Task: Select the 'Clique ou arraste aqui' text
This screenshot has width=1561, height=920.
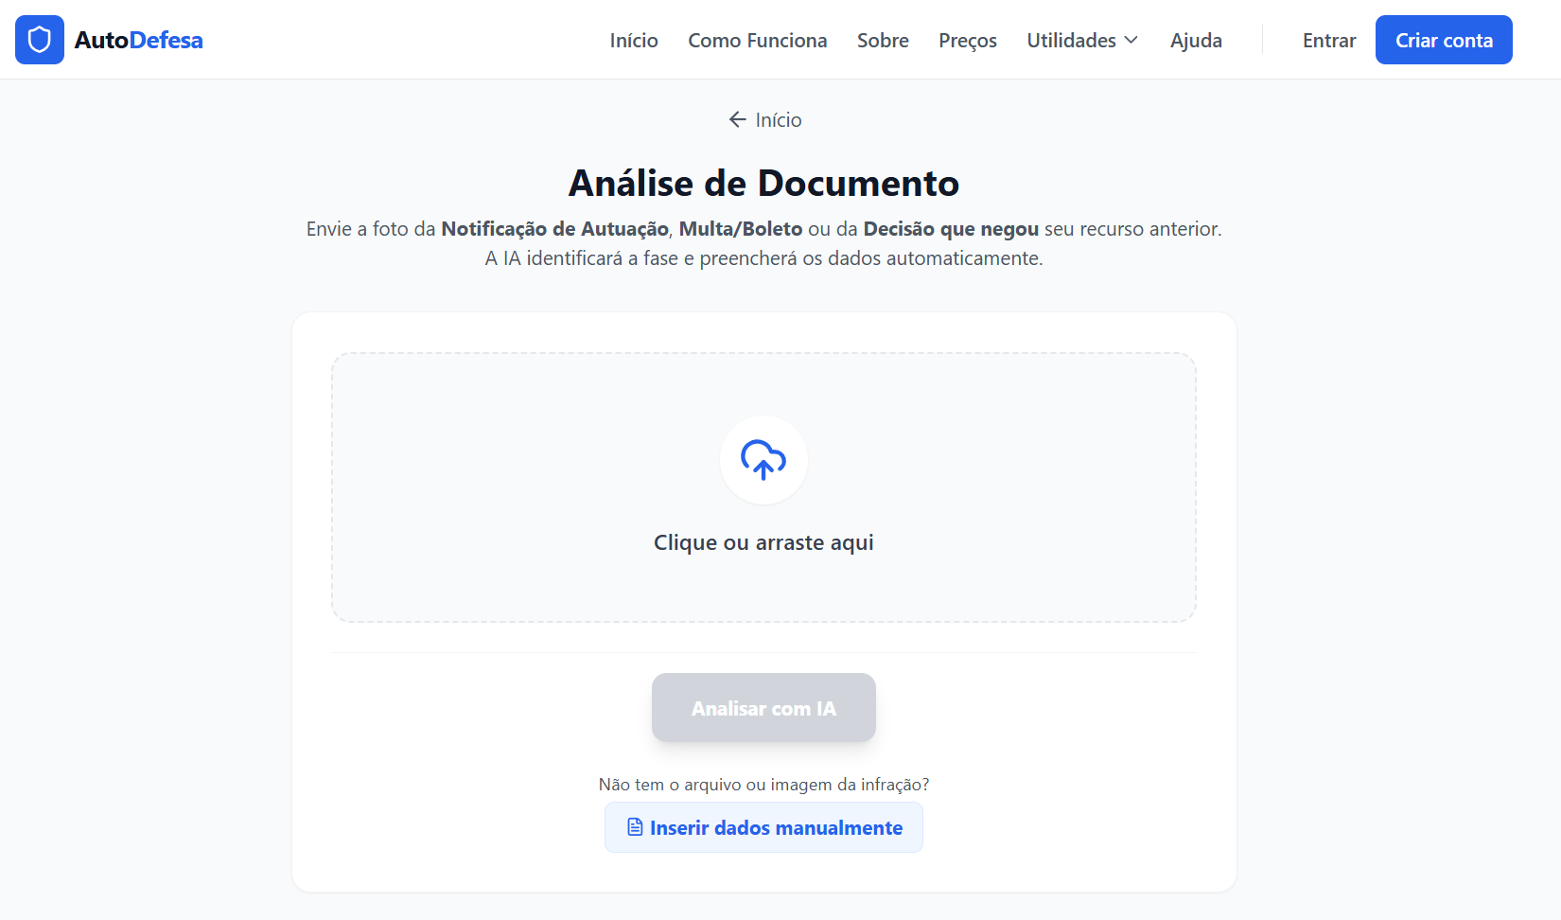Action: [x=763, y=542]
